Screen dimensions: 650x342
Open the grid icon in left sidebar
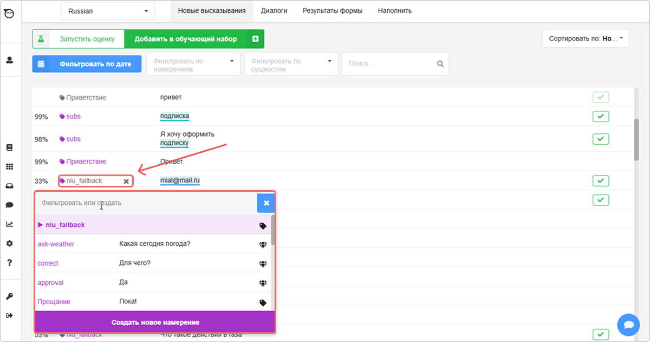(9, 167)
